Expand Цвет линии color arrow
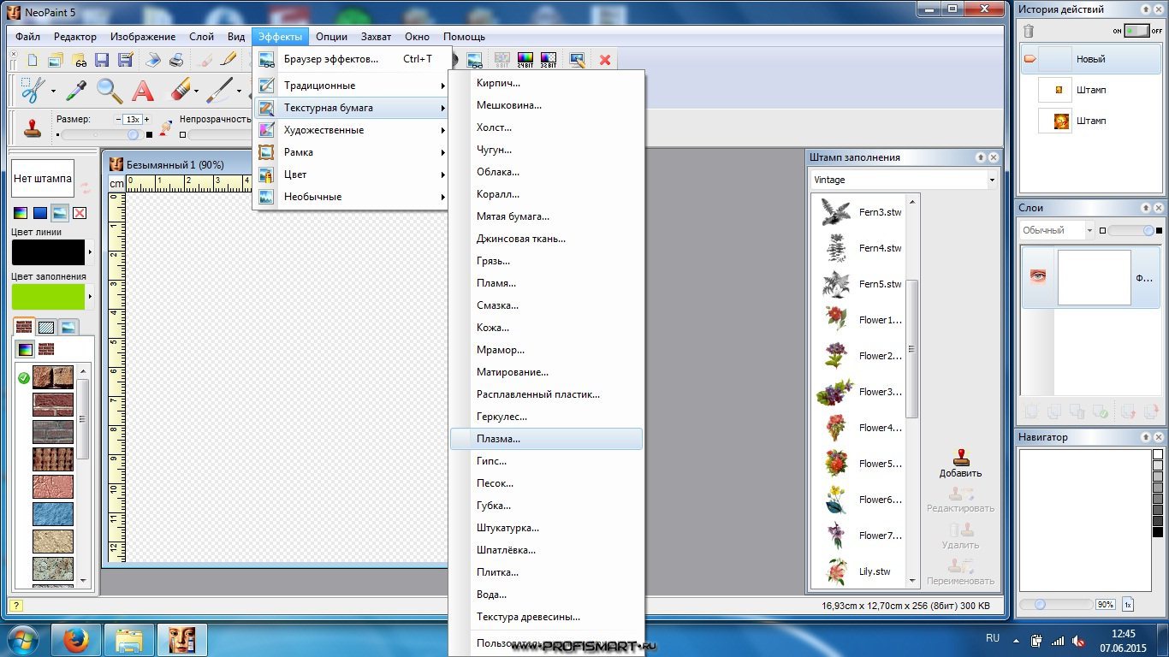 coord(90,252)
